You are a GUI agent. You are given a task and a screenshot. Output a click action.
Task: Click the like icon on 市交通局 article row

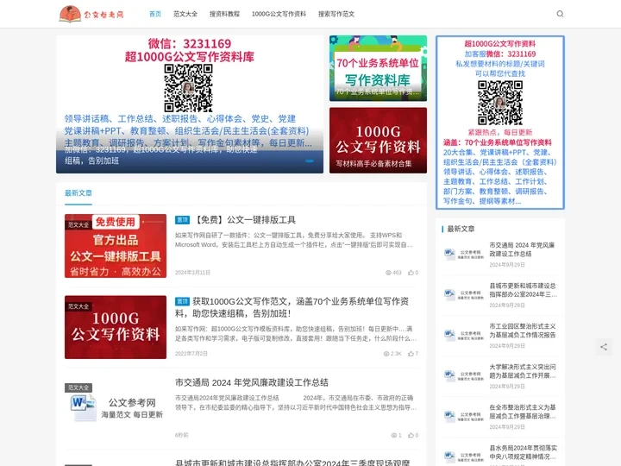pyautogui.click(x=411, y=435)
